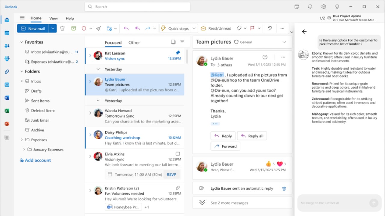Click the Sweep broom icon
Screen dimensions: 385x216
tap(99, 28)
